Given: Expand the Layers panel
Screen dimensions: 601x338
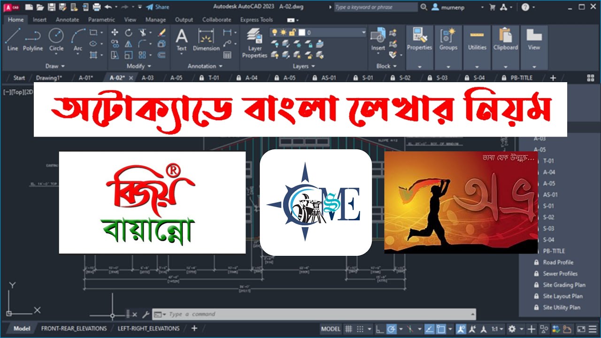Looking at the screenshot, I should click(x=303, y=66).
